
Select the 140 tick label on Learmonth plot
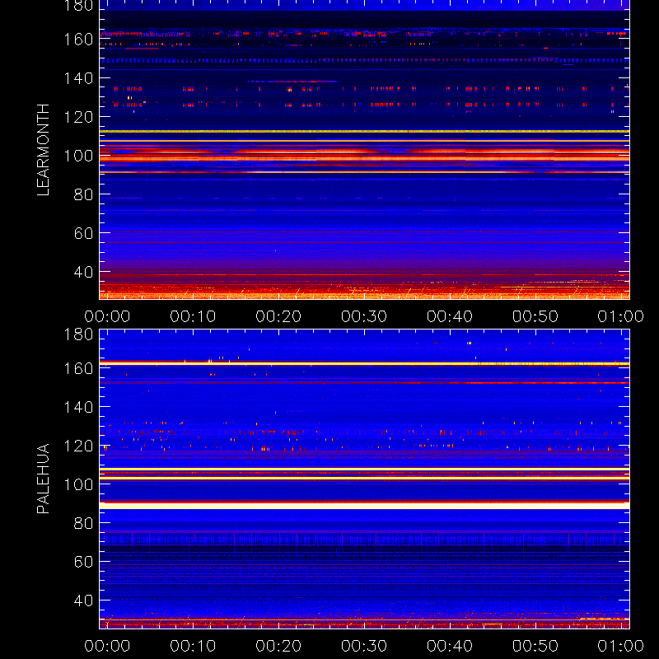tap(78, 78)
